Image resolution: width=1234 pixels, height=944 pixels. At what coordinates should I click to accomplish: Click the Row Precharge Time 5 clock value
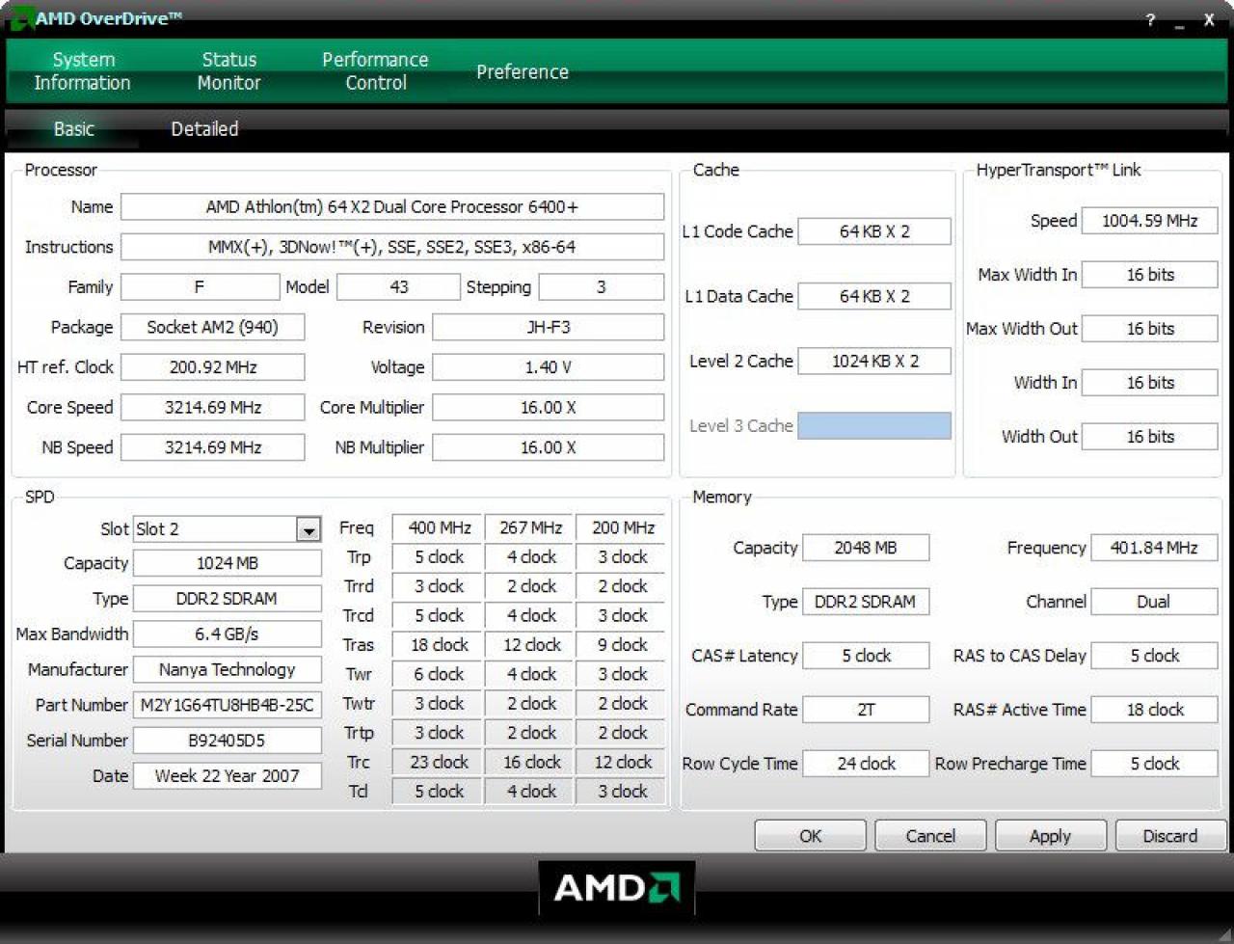click(x=1154, y=764)
